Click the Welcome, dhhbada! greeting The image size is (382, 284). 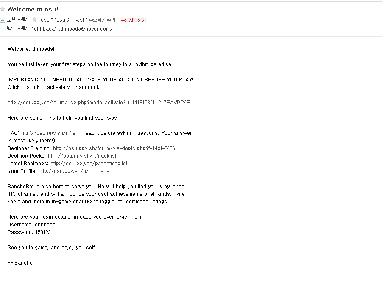tap(31, 49)
